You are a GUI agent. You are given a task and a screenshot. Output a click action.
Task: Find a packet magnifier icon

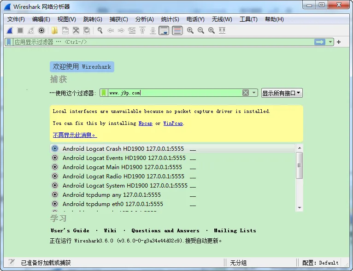tap(100, 30)
